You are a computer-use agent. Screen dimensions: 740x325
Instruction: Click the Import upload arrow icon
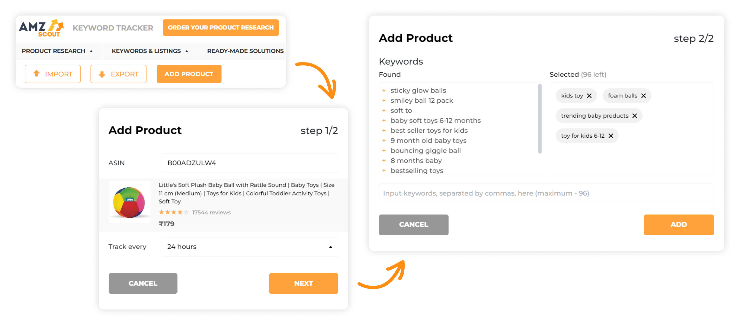[36, 74]
